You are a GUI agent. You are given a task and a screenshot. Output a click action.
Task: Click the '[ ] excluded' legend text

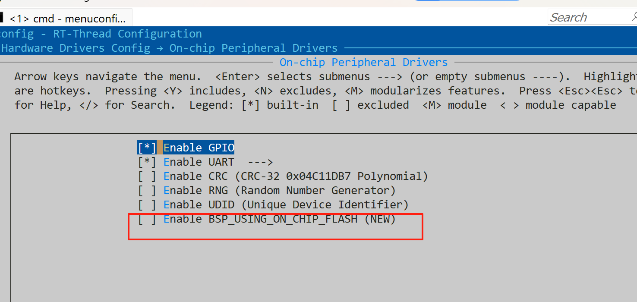[x=370, y=105]
